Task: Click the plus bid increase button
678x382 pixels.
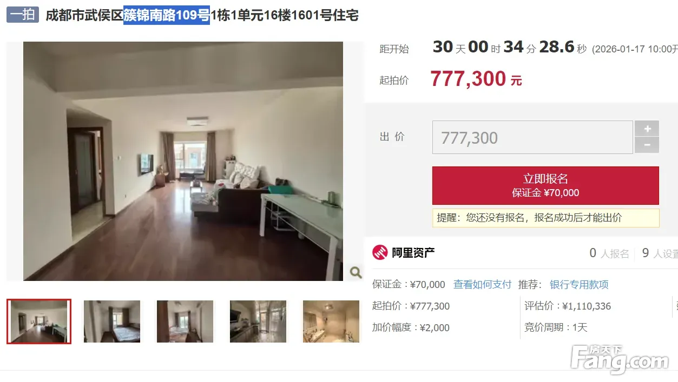Action: (647, 129)
